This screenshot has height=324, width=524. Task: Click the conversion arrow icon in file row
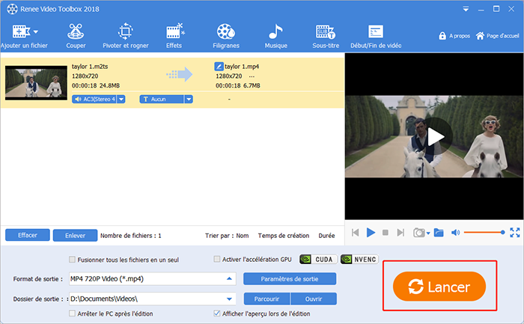pos(180,75)
